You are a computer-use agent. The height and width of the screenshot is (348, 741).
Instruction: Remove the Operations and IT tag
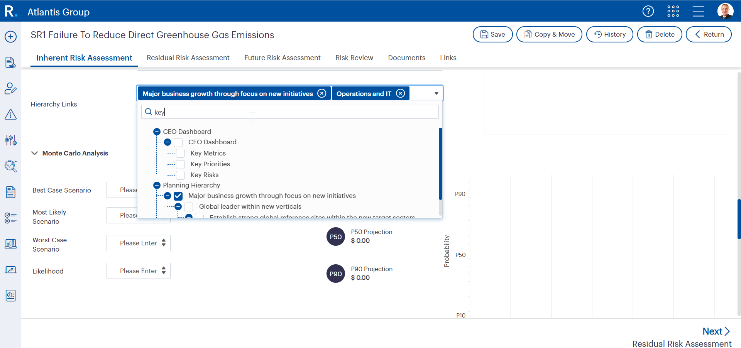(401, 93)
